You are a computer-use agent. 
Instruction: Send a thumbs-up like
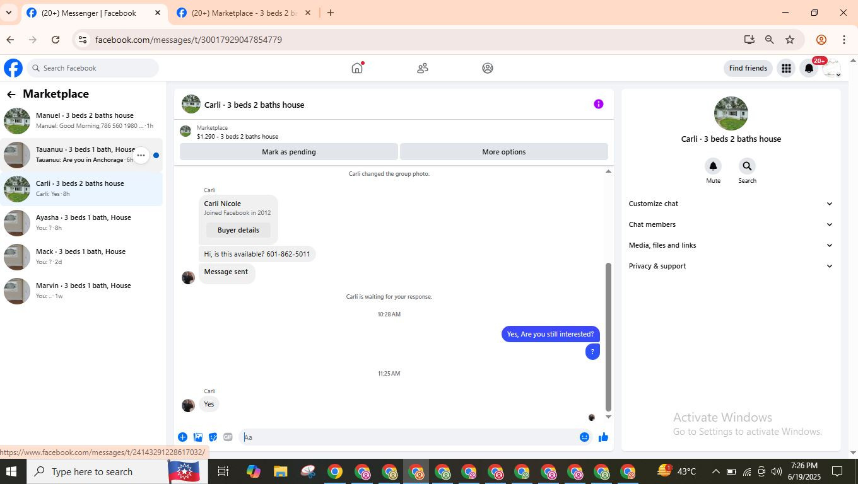603,437
